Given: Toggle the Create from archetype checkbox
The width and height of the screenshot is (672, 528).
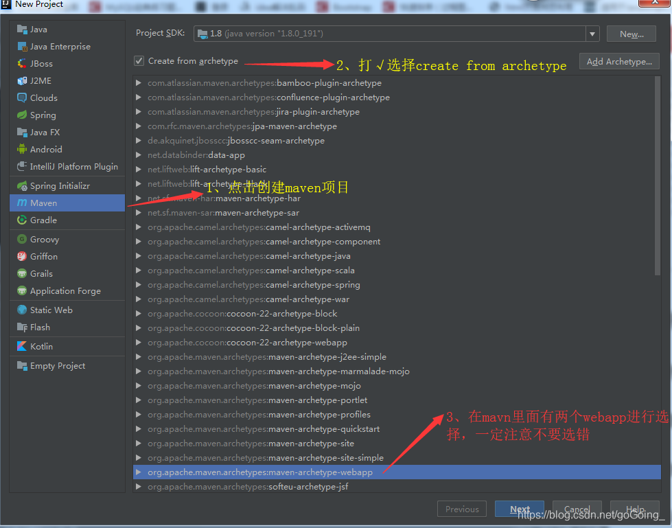Looking at the screenshot, I should coord(139,61).
